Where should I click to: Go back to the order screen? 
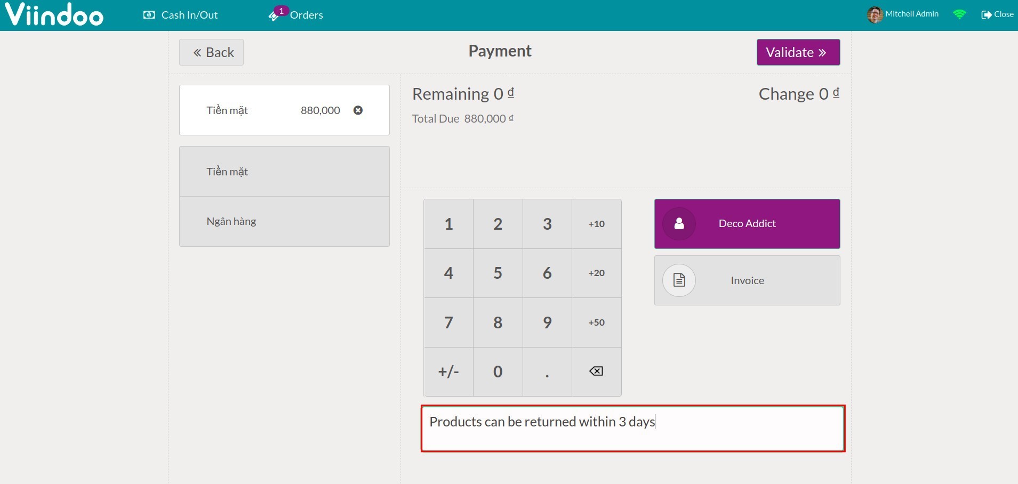tap(211, 52)
